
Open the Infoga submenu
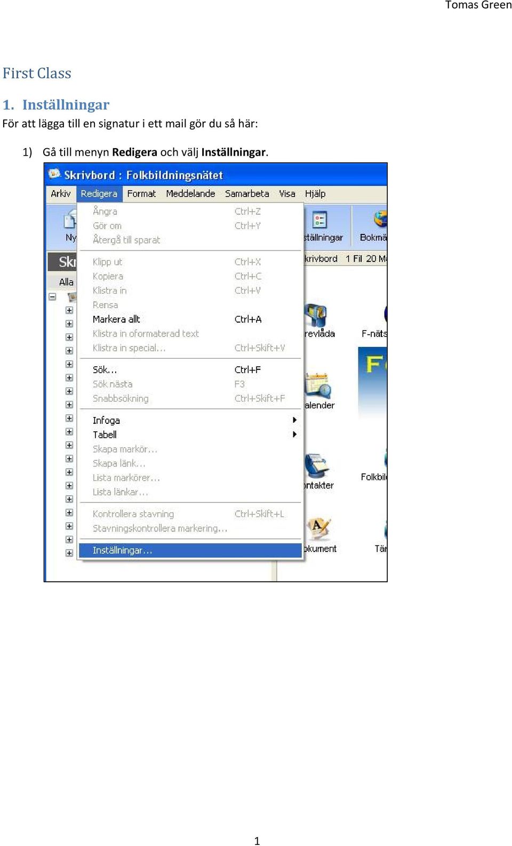coord(190,420)
